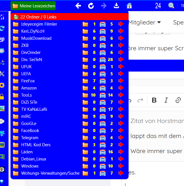Click the forward arrow toolbar icon

pyautogui.click(x=104, y=6)
